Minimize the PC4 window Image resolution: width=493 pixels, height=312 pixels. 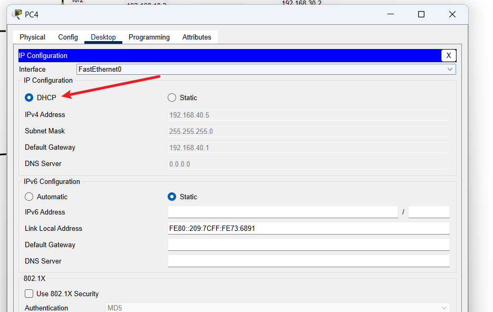[391, 14]
